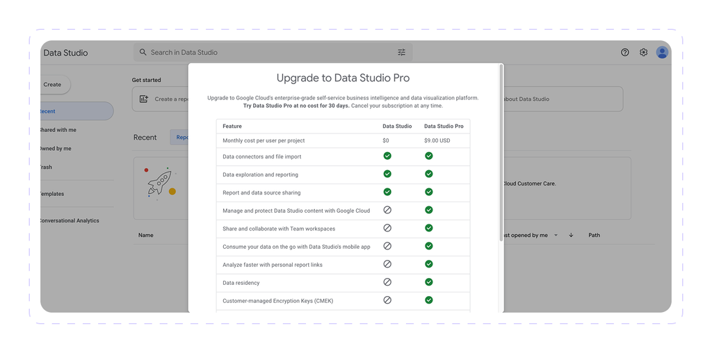The height and width of the screenshot is (353, 712).
Task: Click the Cloud Customer Care text
Action: pyautogui.click(x=529, y=183)
